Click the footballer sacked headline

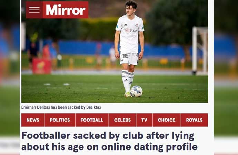tap(109, 141)
